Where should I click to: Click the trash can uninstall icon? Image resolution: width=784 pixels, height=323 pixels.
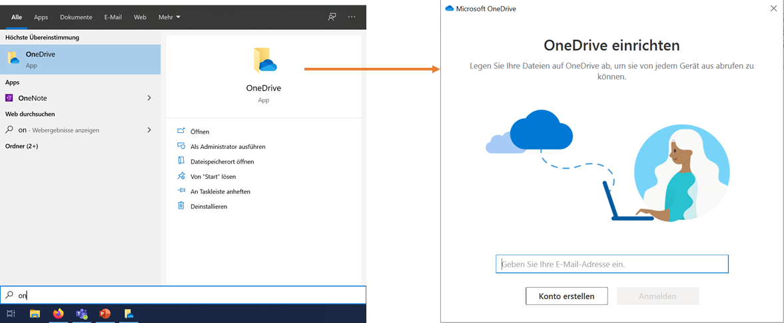[181, 205]
